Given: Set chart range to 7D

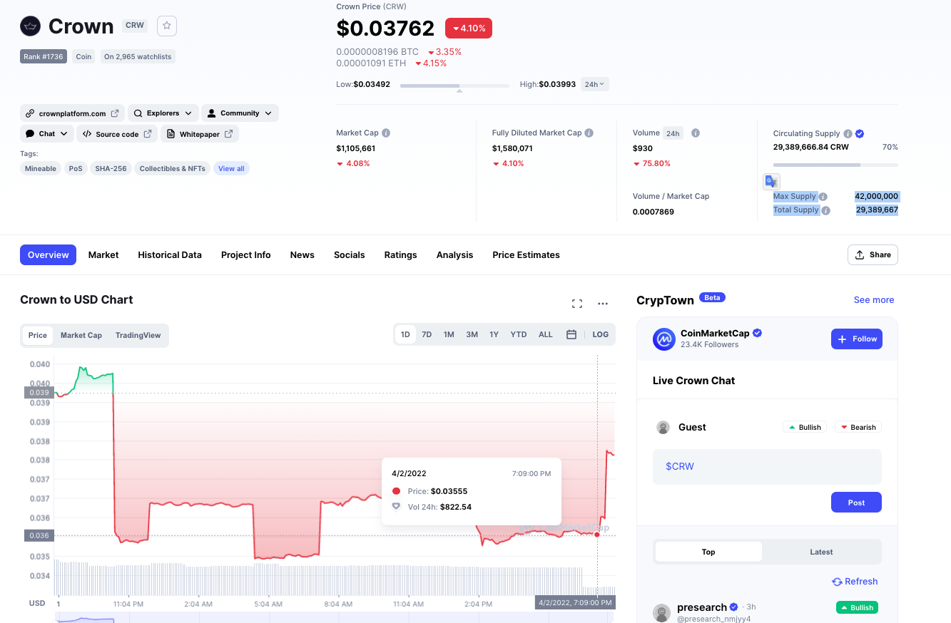Looking at the screenshot, I should [x=427, y=334].
